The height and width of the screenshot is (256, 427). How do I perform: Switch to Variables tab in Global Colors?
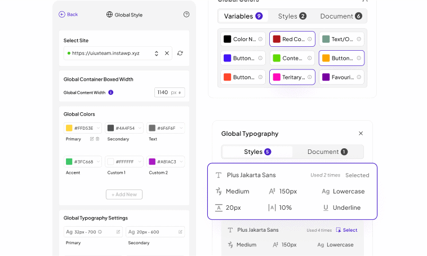point(243,16)
